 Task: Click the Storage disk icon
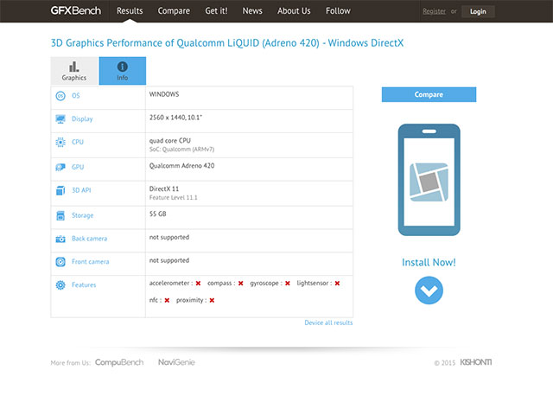(60, 215)
